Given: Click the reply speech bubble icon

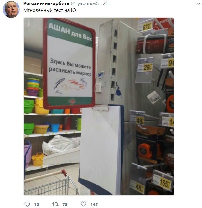Looking at the screenshot, I should click(27, 204).
